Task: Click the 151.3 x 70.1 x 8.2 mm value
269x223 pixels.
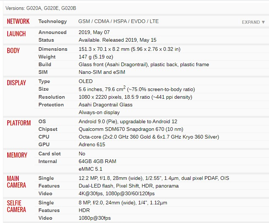Action: 129,49
